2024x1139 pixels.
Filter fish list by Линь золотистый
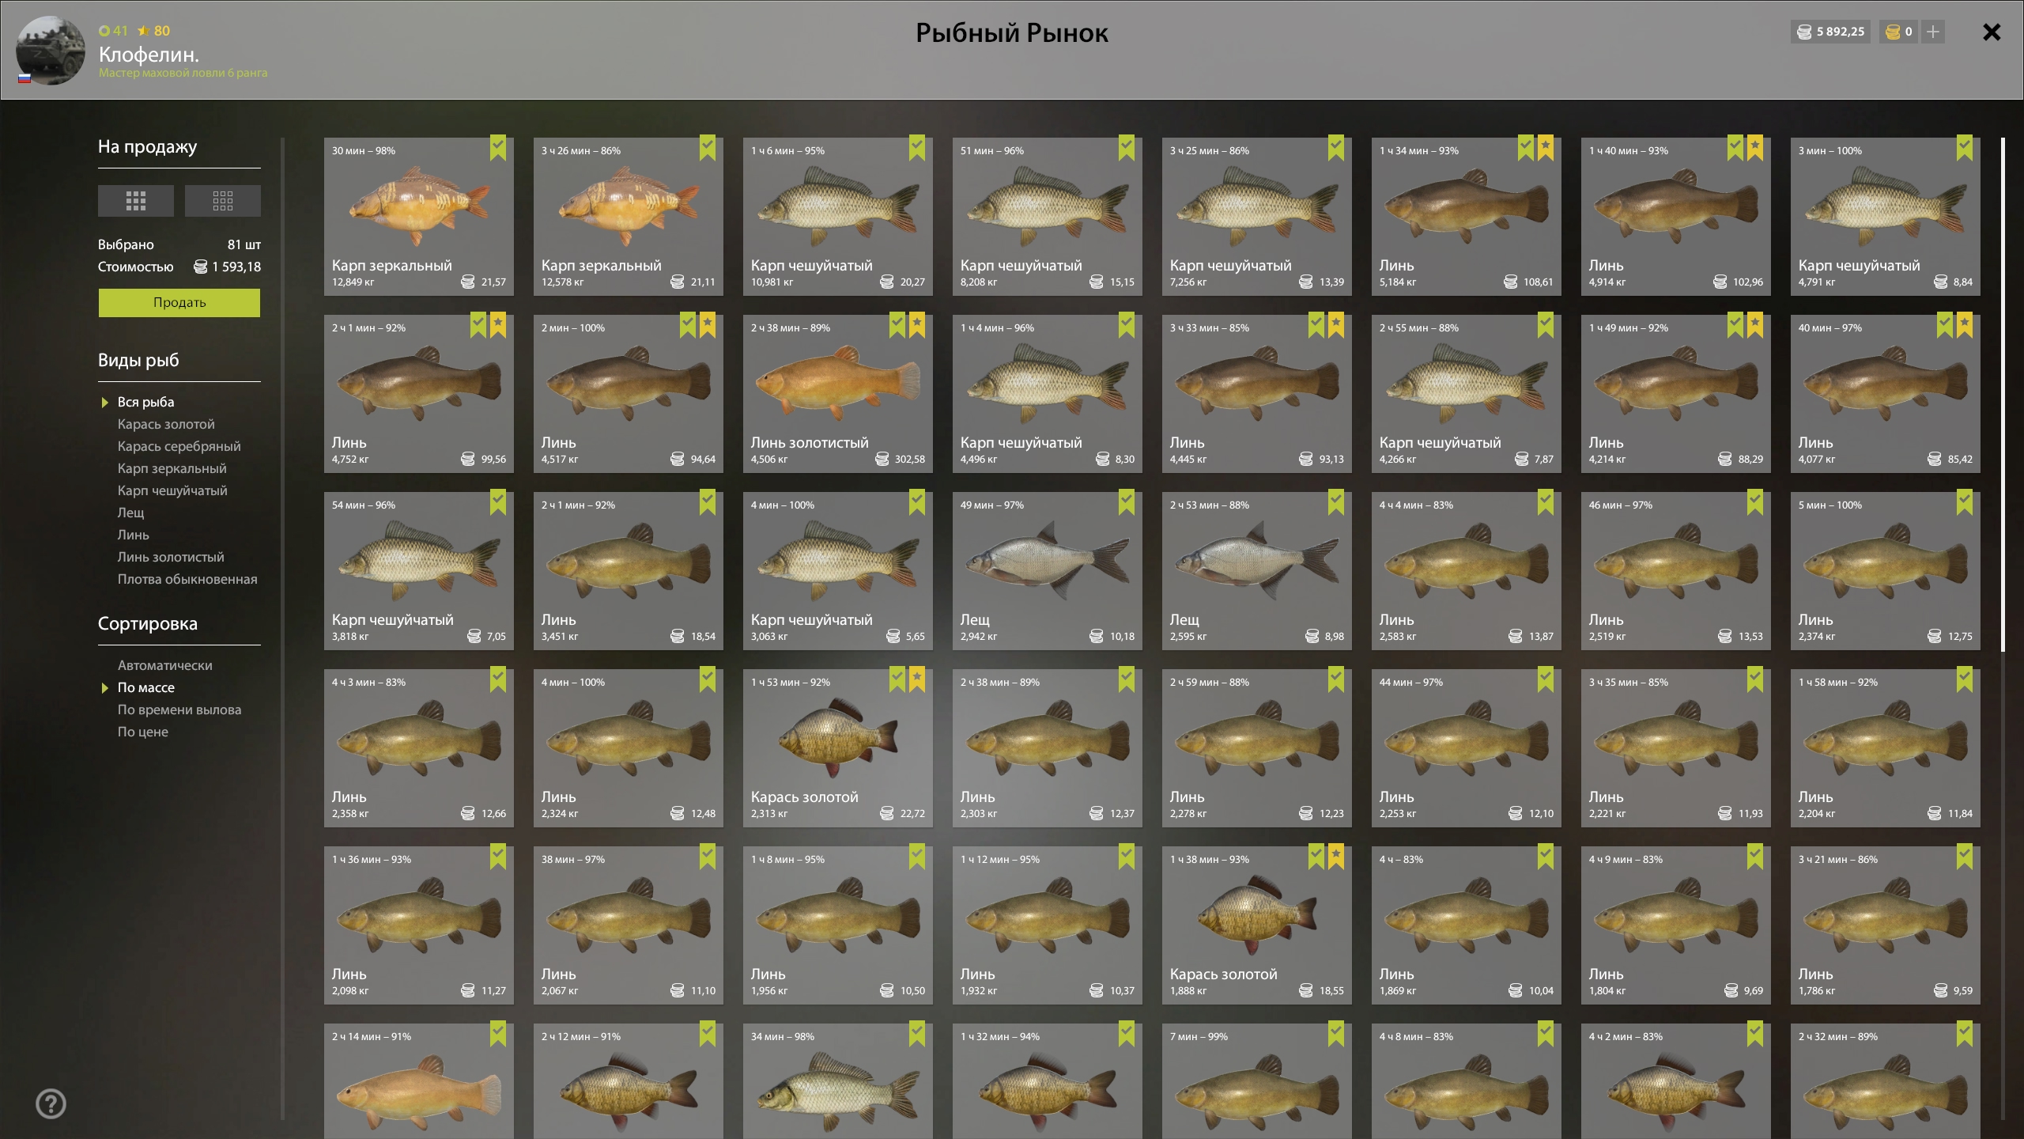[x=171, y=557]
